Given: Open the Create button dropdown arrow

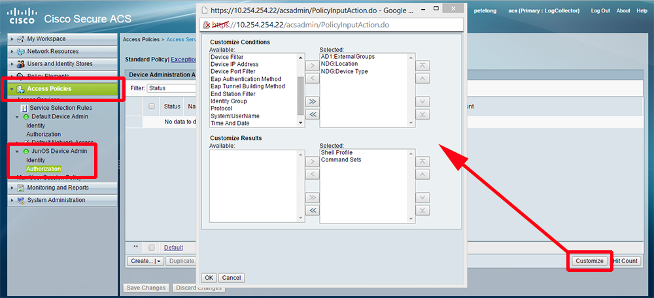Looking at the screenshot, I should [x=159, y=261].
